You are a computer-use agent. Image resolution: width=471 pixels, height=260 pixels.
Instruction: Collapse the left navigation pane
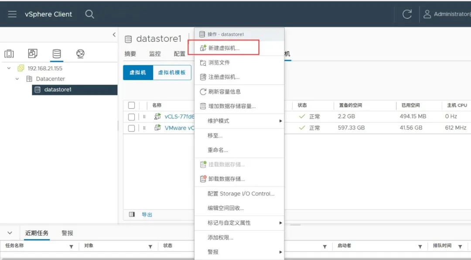pos(114,34)
